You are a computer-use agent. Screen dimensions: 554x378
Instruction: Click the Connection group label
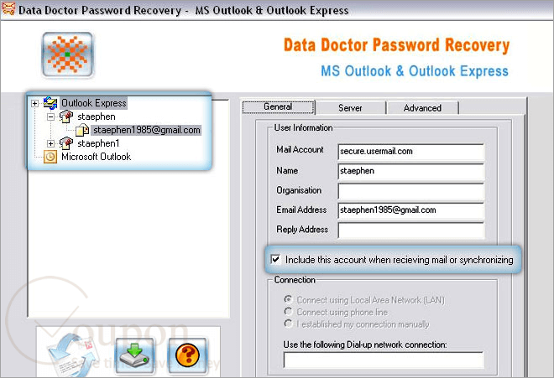pyautogui.click(x=295, y=280)
